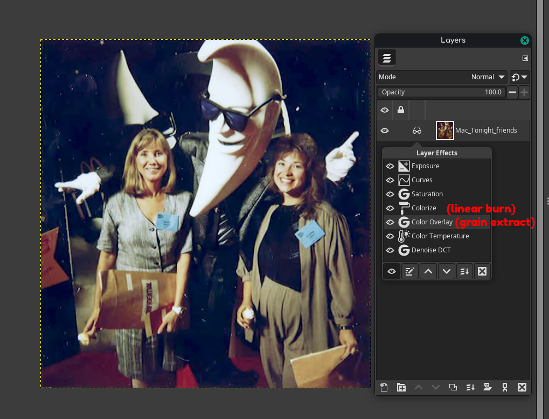Decrease opacity with the minus button
Viewport: 549px width, 419px height.
point(512,92)
